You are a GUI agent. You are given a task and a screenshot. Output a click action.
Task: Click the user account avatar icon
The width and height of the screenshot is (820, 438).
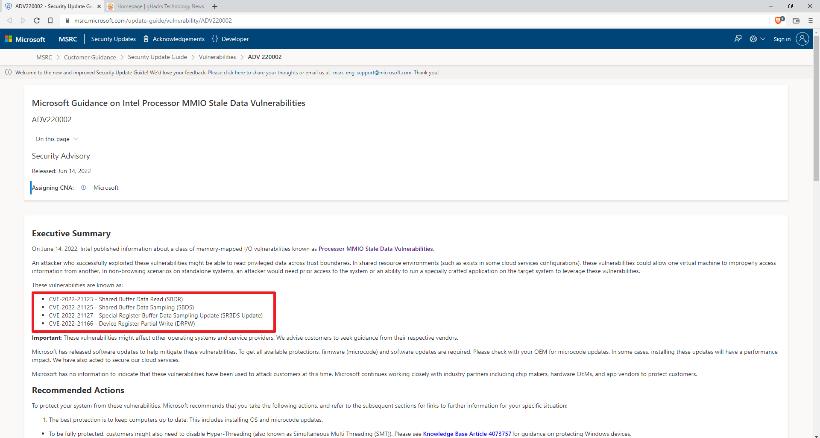802,39
